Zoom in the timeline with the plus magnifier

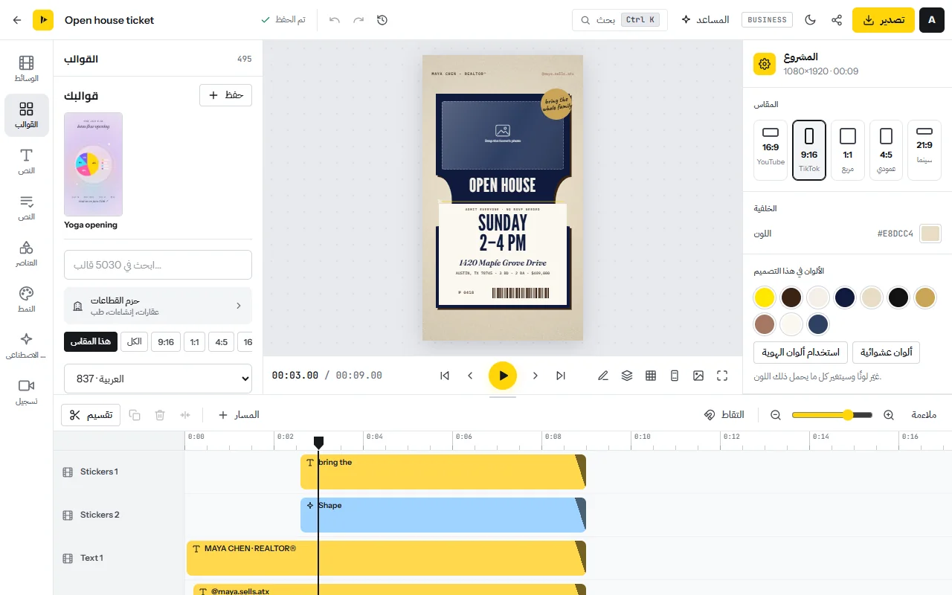click(x=889, y=415)
